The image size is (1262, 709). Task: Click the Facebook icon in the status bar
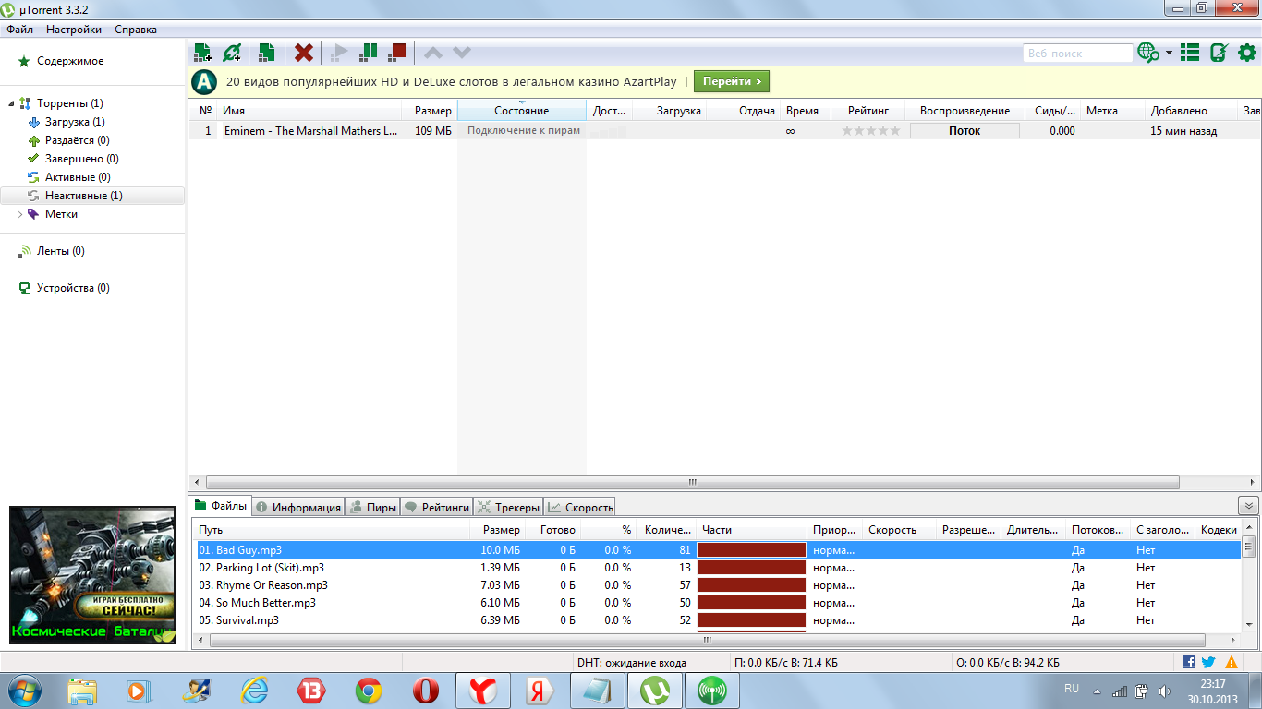pyautogui.click(x=1189, y=662)
